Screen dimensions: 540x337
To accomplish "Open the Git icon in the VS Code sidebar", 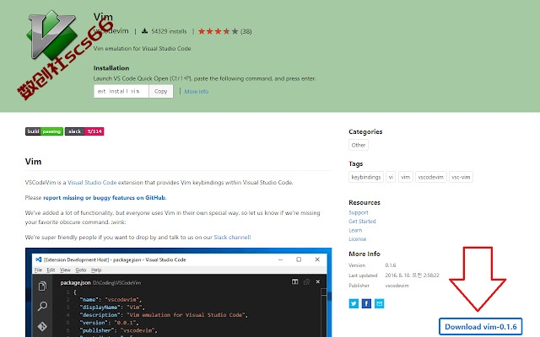I will coord(42,326).
